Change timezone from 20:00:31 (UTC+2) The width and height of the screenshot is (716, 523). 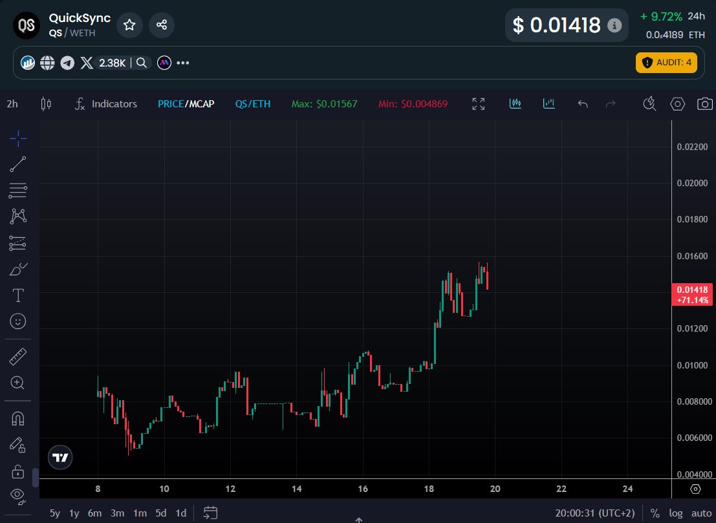(595, 513)
